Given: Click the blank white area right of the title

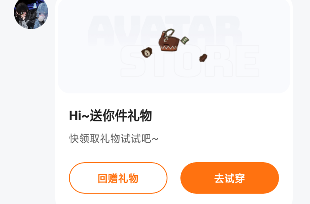Looking at the screenshot, I should 217,116.
